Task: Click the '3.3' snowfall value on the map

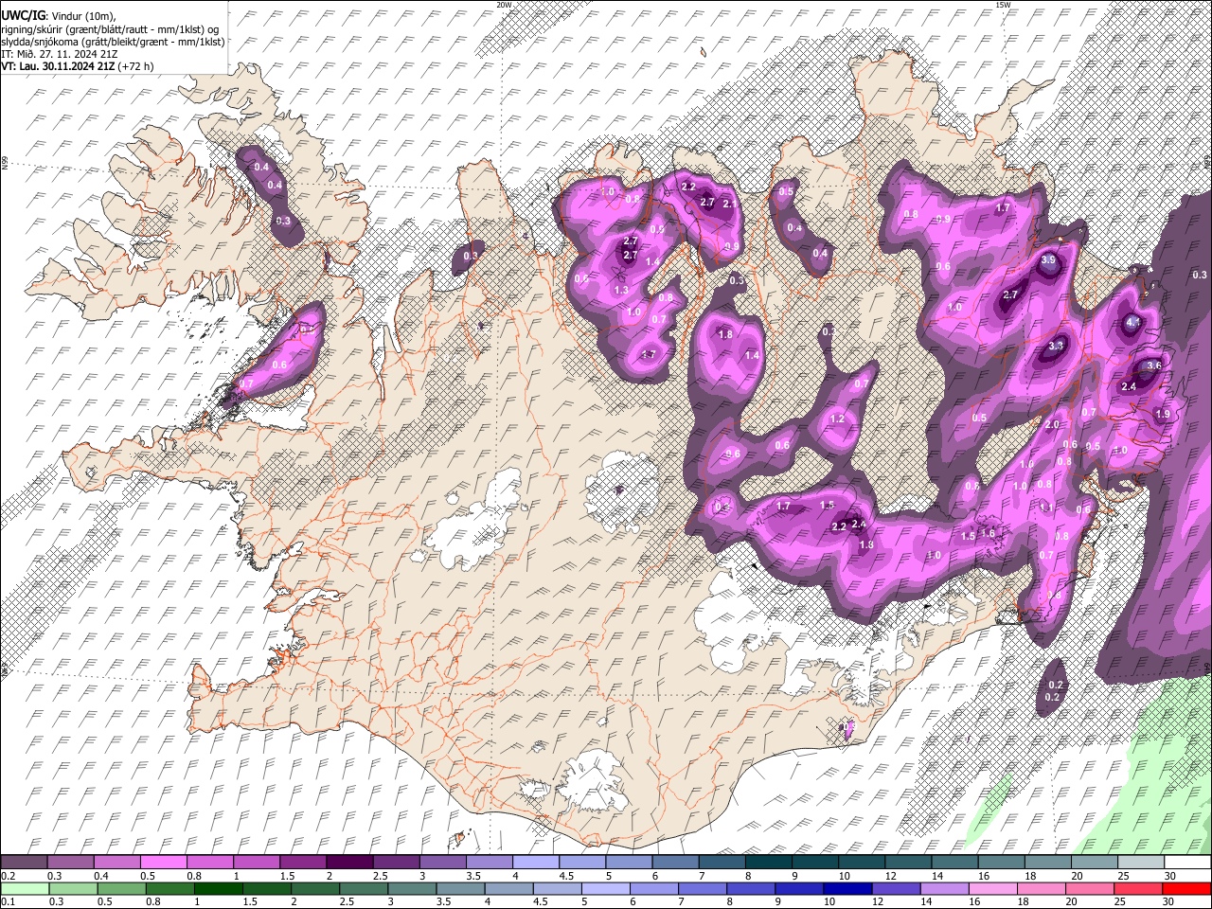Action: click(x=1057, y=347)
